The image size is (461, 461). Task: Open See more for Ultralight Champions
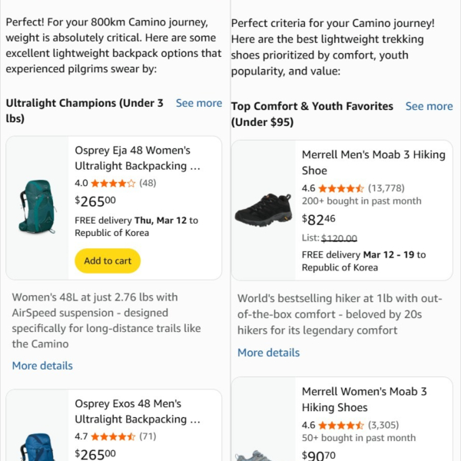pyautogui.click(x=199, y=103)
